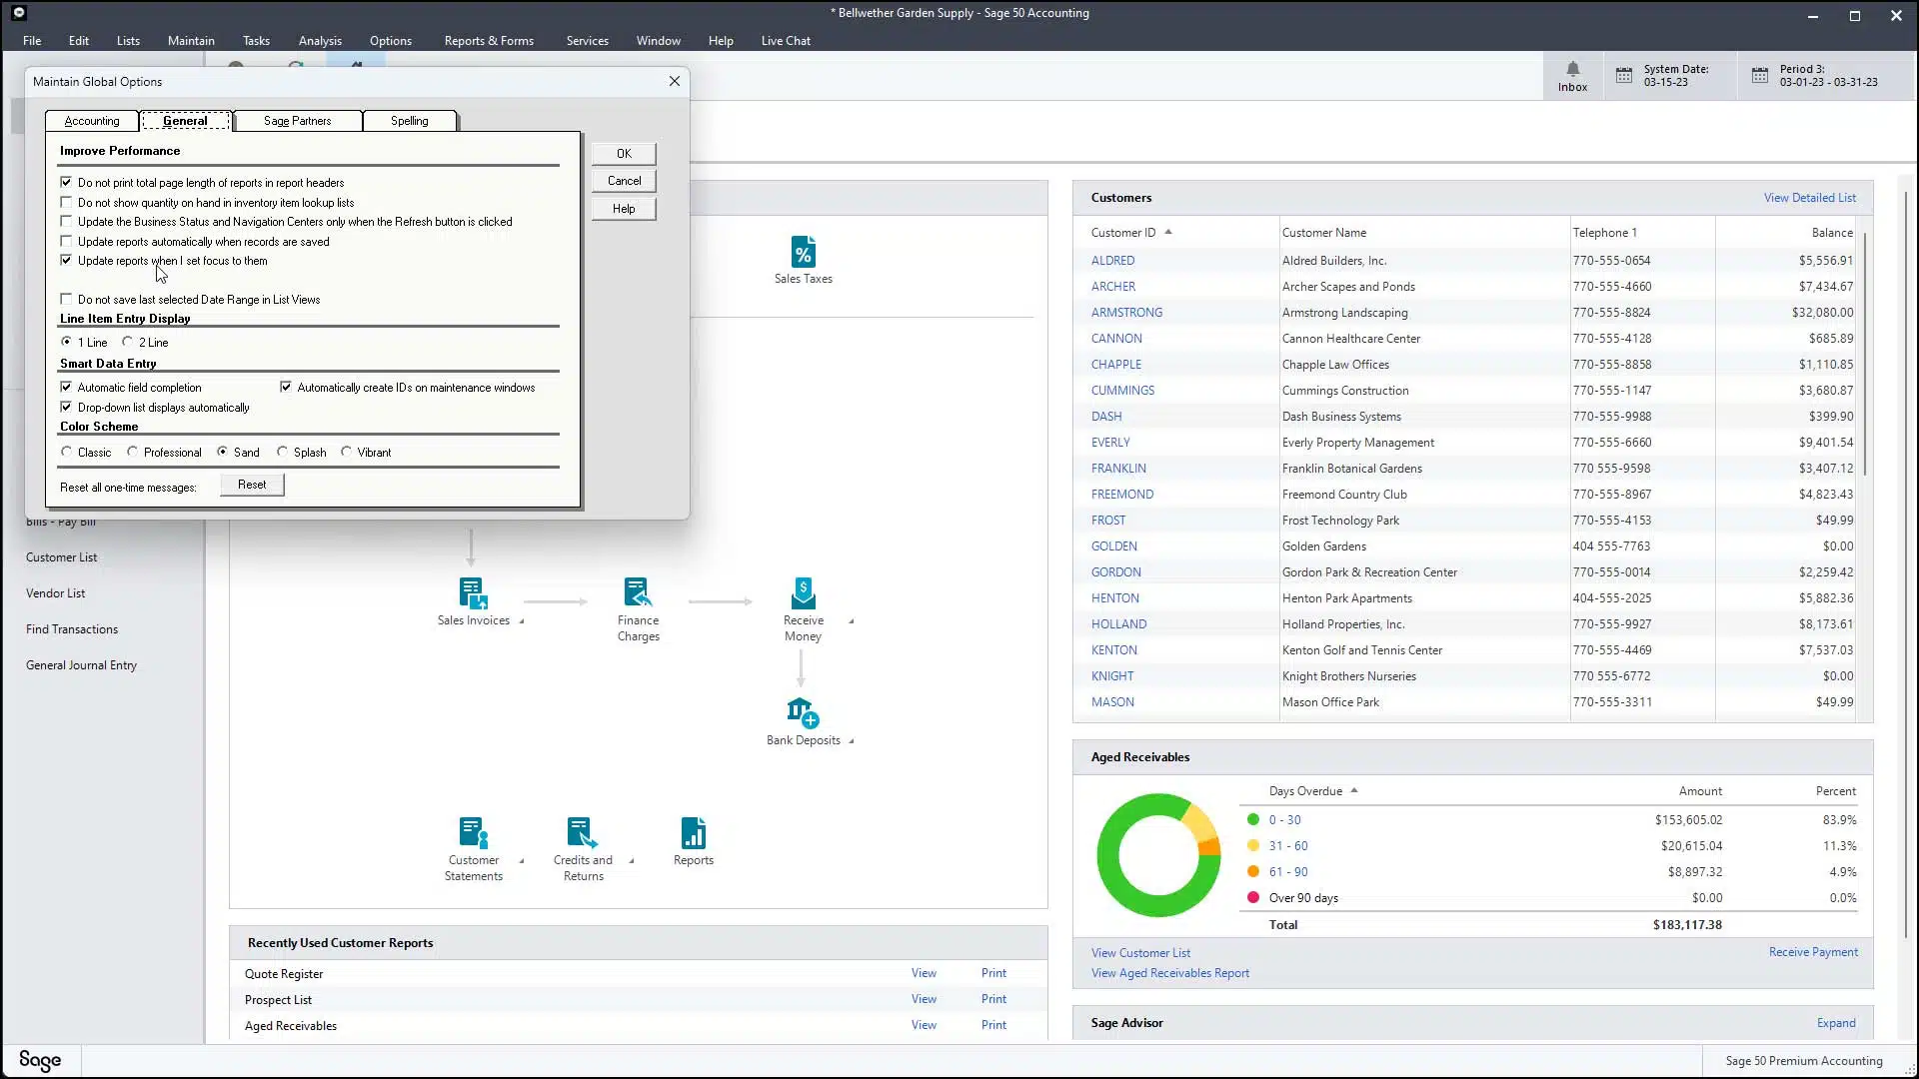Click Receive Payment link
This screenshot has height=1079, width=1919.
coord(1813,952)
